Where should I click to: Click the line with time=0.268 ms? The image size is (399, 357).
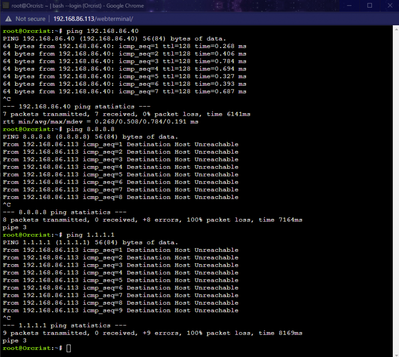124,46
